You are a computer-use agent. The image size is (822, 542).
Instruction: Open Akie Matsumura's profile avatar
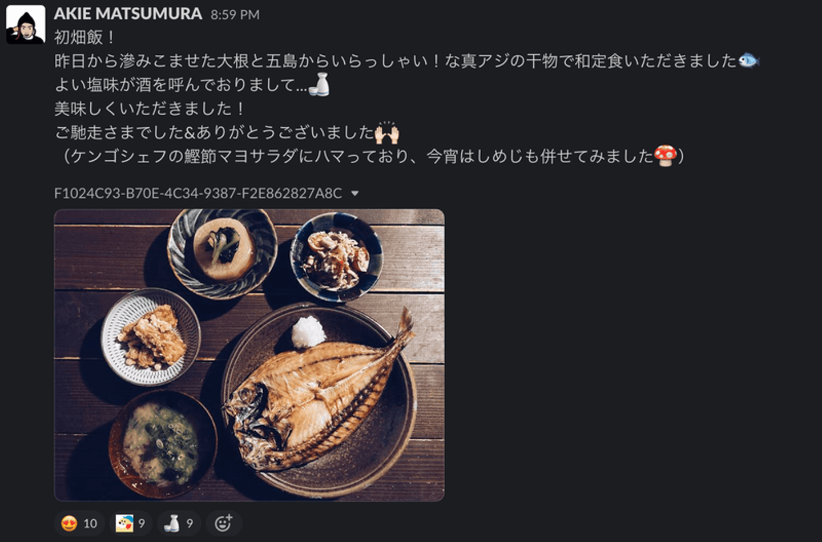click(x=25, y=24)
